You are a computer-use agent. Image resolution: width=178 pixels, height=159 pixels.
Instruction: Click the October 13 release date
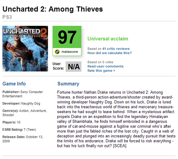34,137
